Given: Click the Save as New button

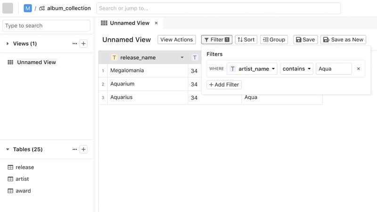Looking at the screenshot, I should pyautogui.click(x=343, y=40).
